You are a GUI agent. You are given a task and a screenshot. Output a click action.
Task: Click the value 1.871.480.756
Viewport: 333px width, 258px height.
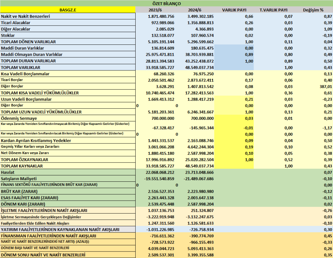point(161,16)
